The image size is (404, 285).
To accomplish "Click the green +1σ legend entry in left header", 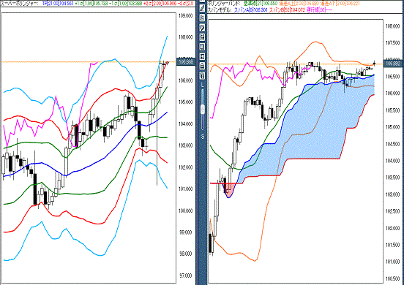I will (91, 4).
